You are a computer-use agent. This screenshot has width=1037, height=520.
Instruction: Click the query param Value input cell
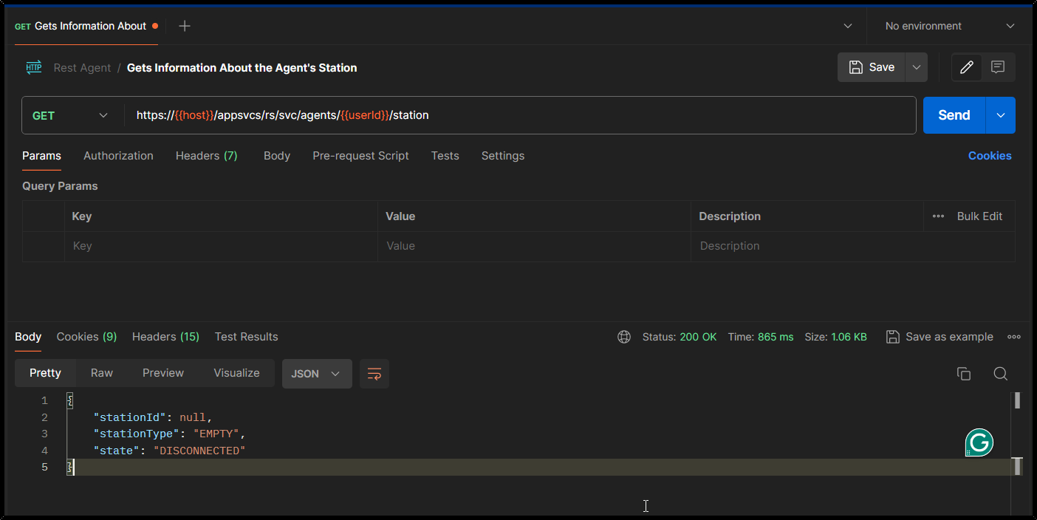[x=534, y=246]
